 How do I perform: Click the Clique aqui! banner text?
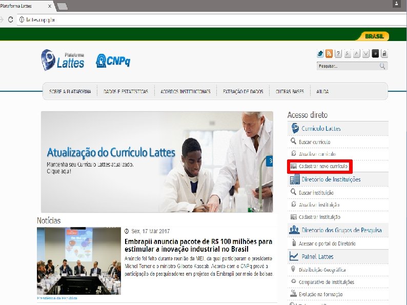[58, 171]
